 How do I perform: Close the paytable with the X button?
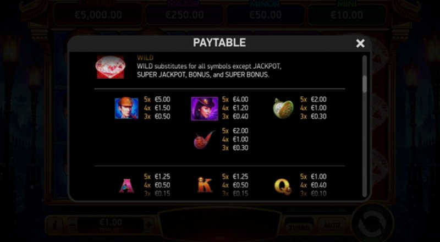tap(360, 43)
